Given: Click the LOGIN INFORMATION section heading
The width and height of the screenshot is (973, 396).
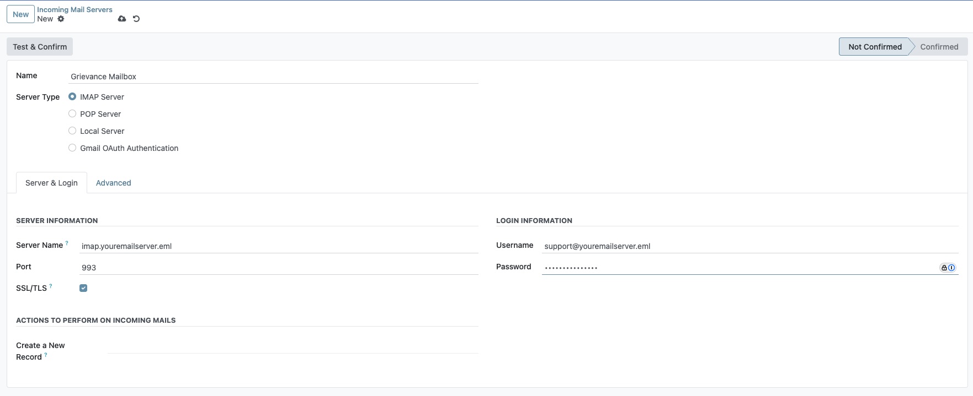Looking at the screenshot, I should pyautogui.click(x=534, y=220).
